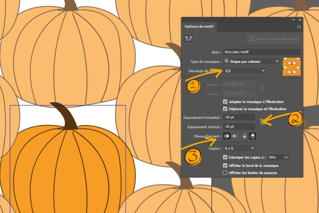Image resolution: width=319 pixels, height=213 pixels.
Task: Uncheck Estomper les copies à
Action: (225, 157)
